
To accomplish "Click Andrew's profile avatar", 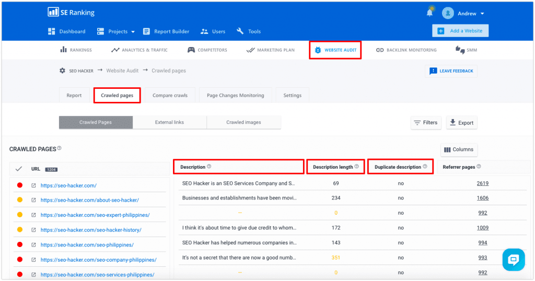I will point(448,13).
